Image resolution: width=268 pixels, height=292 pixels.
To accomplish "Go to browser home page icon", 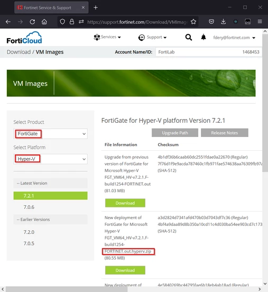I will [x=44, y=22].
